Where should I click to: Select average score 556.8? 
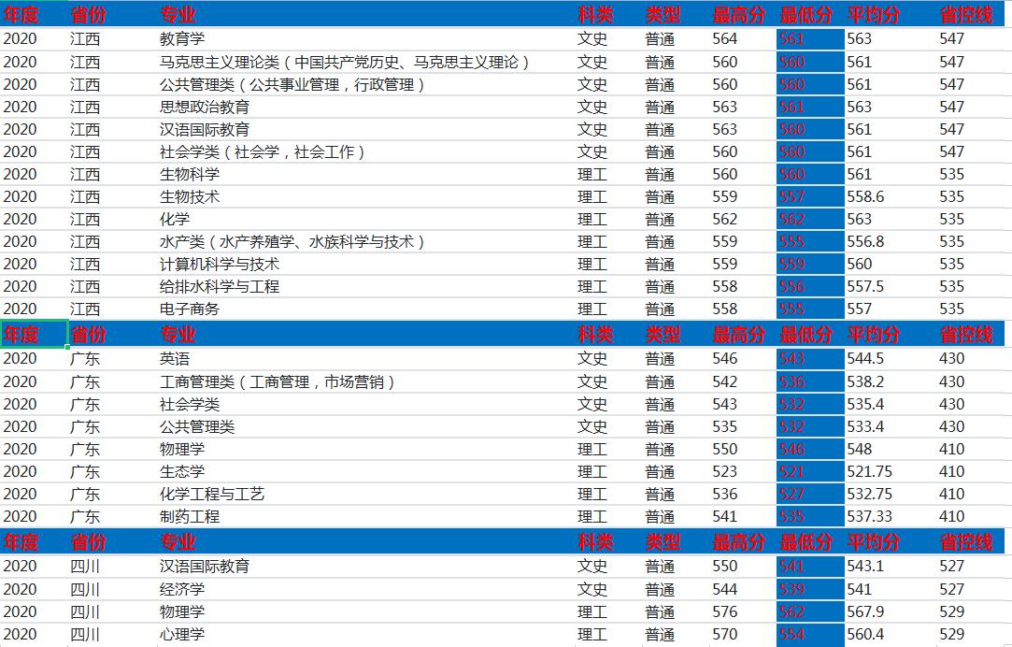(x=865, y=241)
